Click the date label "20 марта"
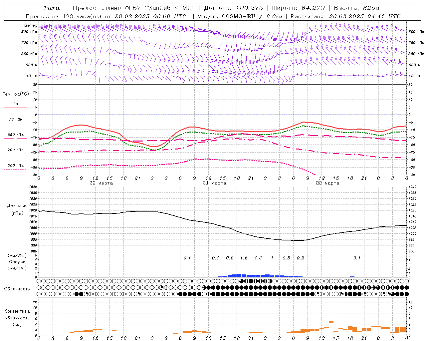Screen dimensions: 426x341 tap(101, 183)
